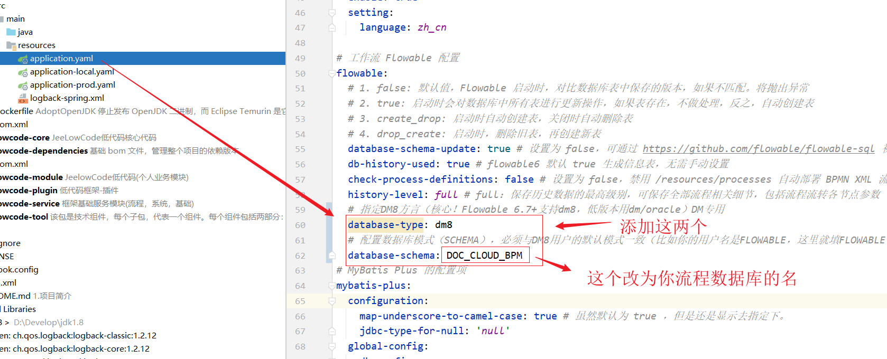The height and width of the screenshot is (359, 887).
Task: Click the application-local.yaml file icon
Action: tap(23, 72)
